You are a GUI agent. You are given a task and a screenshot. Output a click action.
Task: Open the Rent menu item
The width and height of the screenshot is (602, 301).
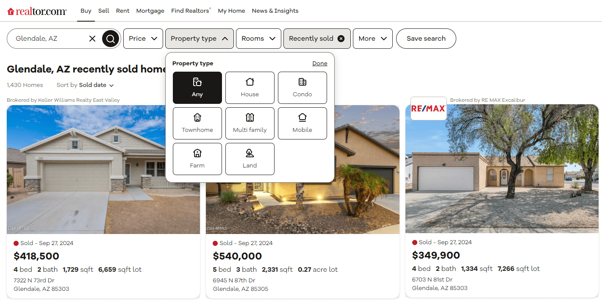point(122,11)
